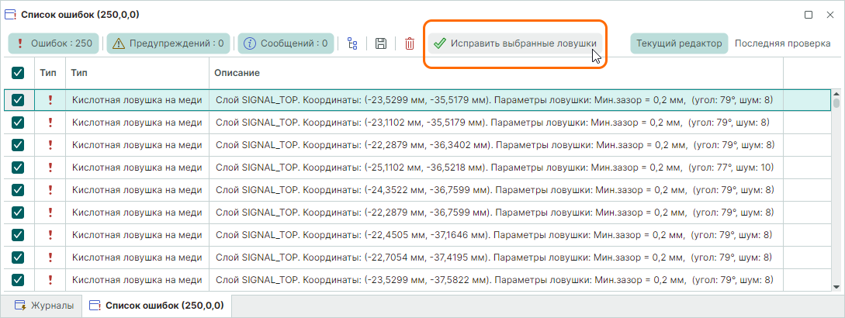845x318 pixels.
Task: Click error icon in row -25,1102 мм, -36,5218 мм
Action: 50,168
